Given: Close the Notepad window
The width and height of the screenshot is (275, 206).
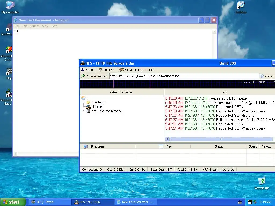Looking at the screenshot, I should pyautogui.click(x=214, y=20).
